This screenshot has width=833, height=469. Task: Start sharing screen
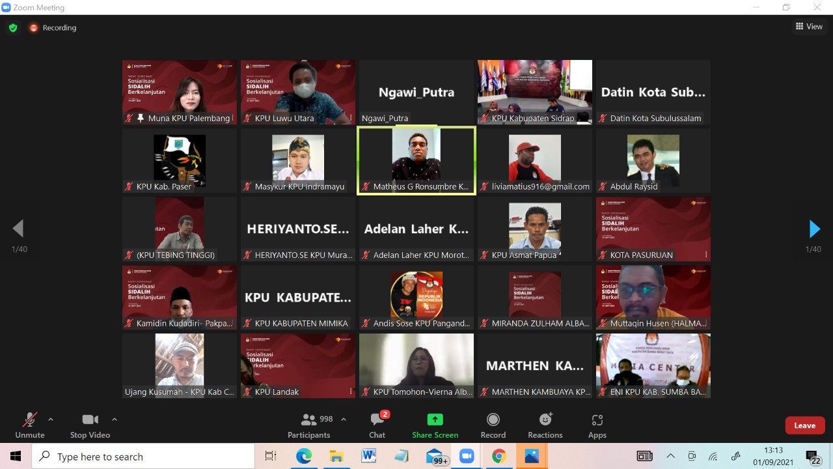coord(435,426)
